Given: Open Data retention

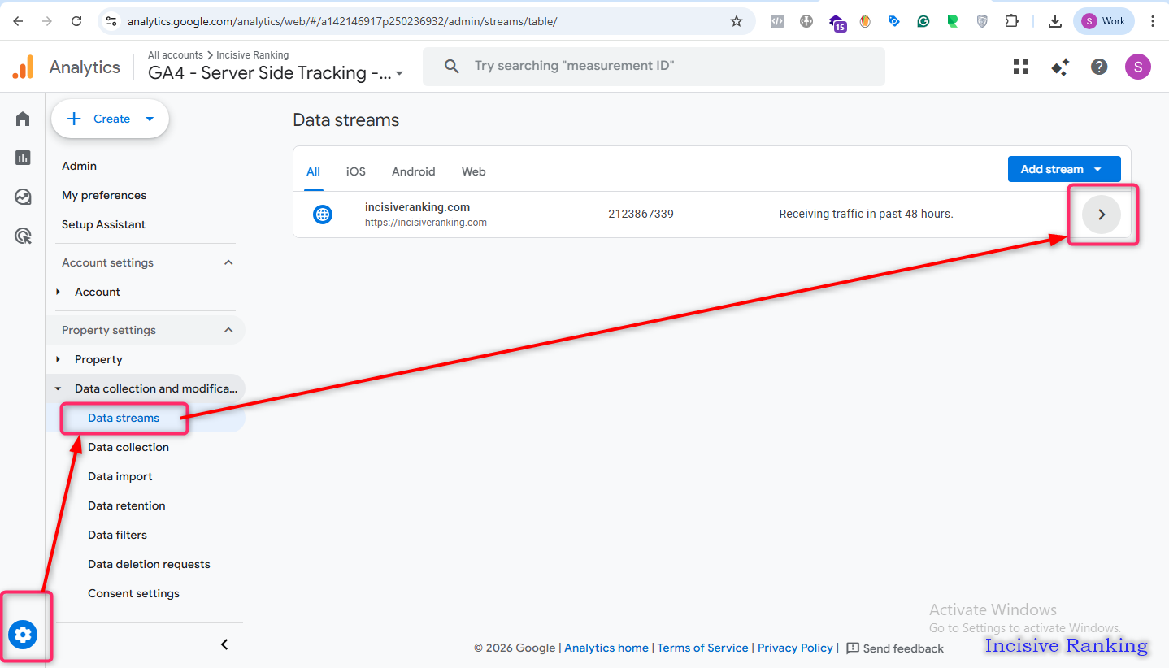Looking at the screenshot, I should point(127,505).
